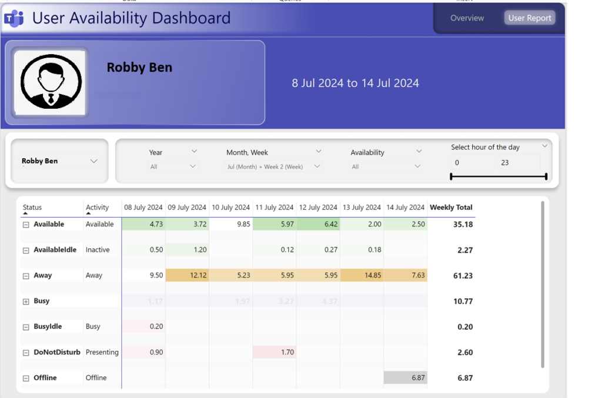
Task: Collapse the BusyIdle status row
Action: pyautogui.click(x=26, y=327)
